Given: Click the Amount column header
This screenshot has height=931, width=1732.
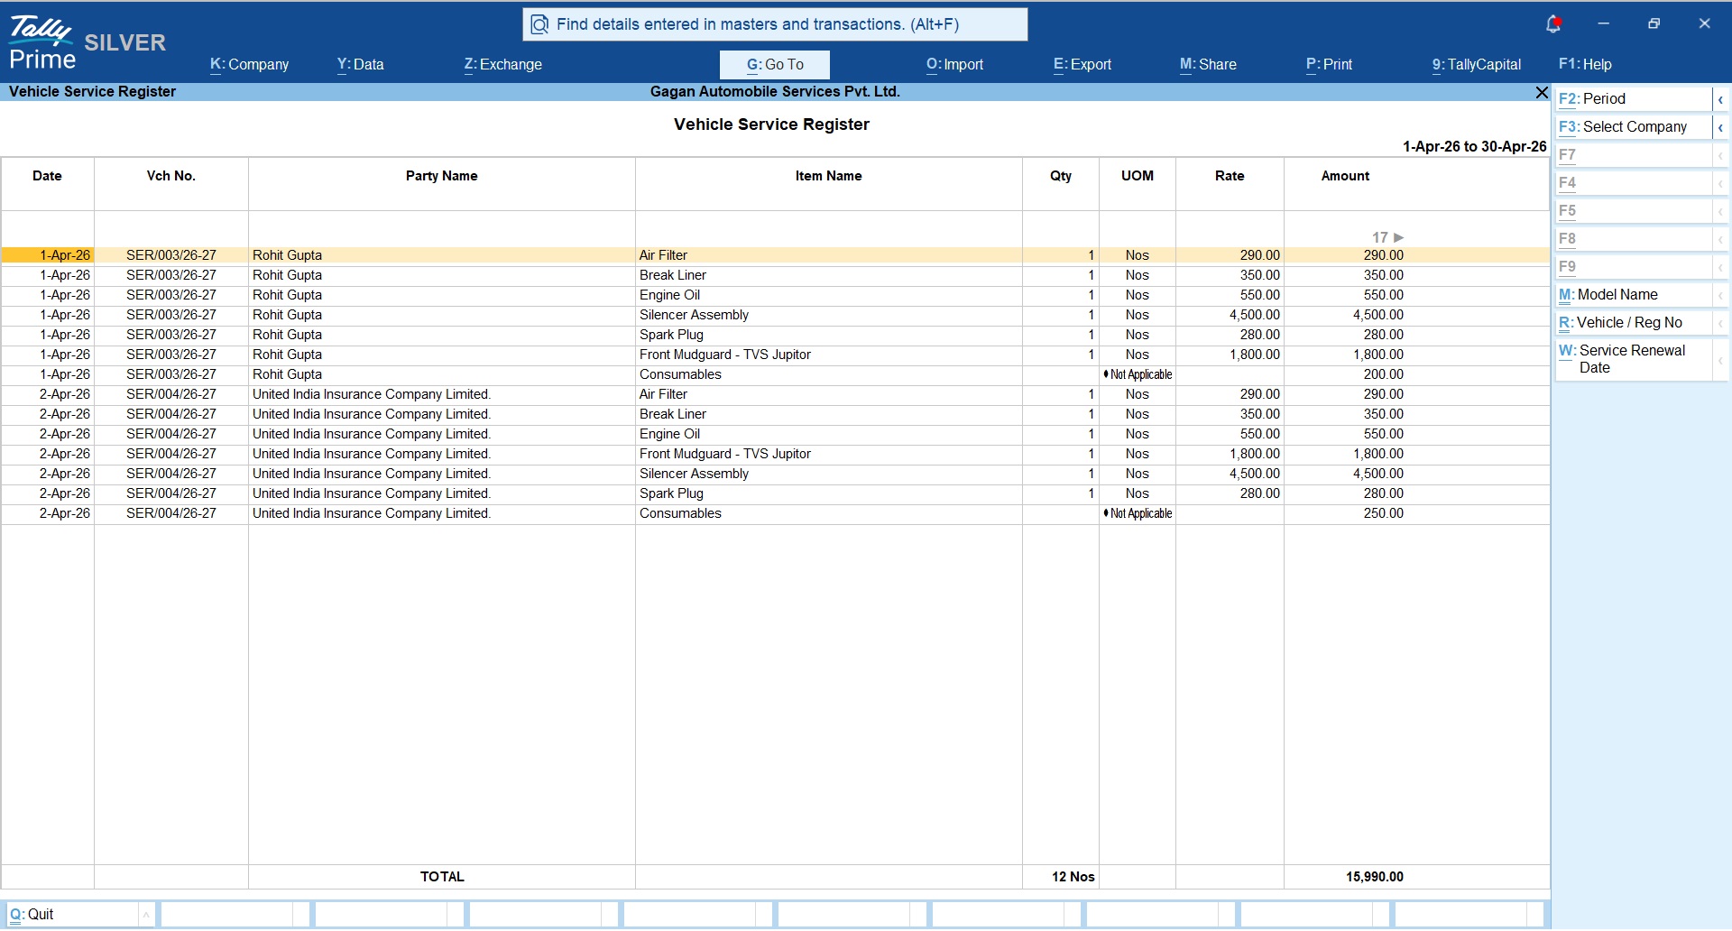Looking at the screenshot, I should [x=1345, y=176].
